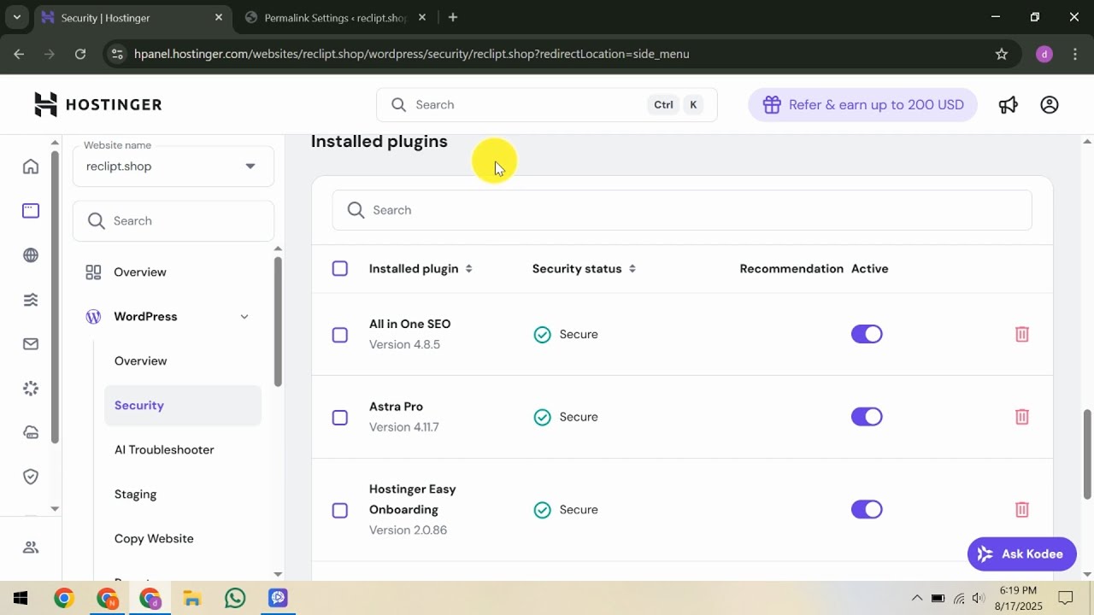The width and height of the screenshot is (1094, 615).
Task: Switch to Permalink Settings browser tab
Action: coord(335,17)
